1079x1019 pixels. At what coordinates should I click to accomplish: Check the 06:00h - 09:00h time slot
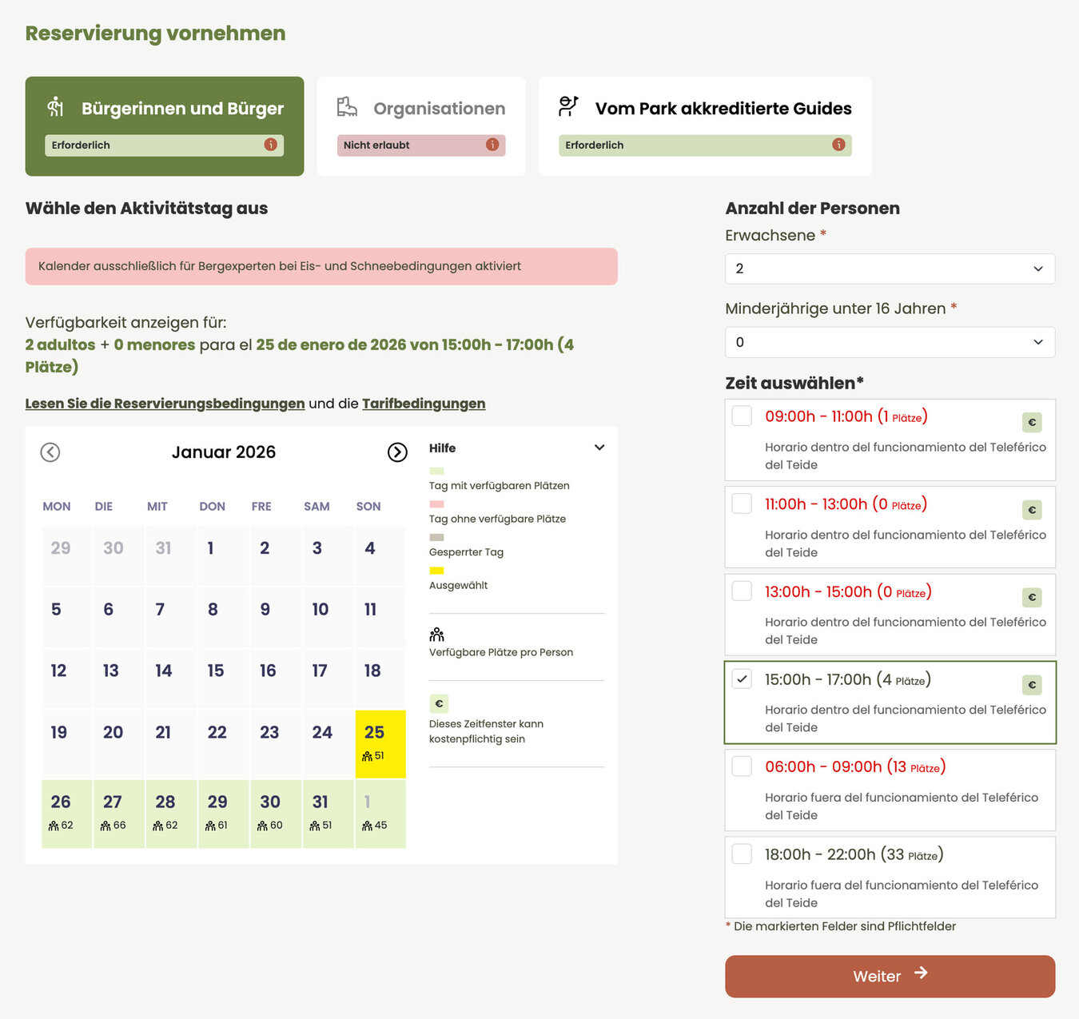click(x=743, y=766)
